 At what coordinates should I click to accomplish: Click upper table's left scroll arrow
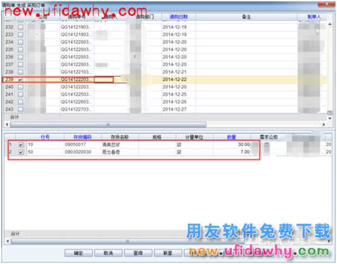pos(7,124)
